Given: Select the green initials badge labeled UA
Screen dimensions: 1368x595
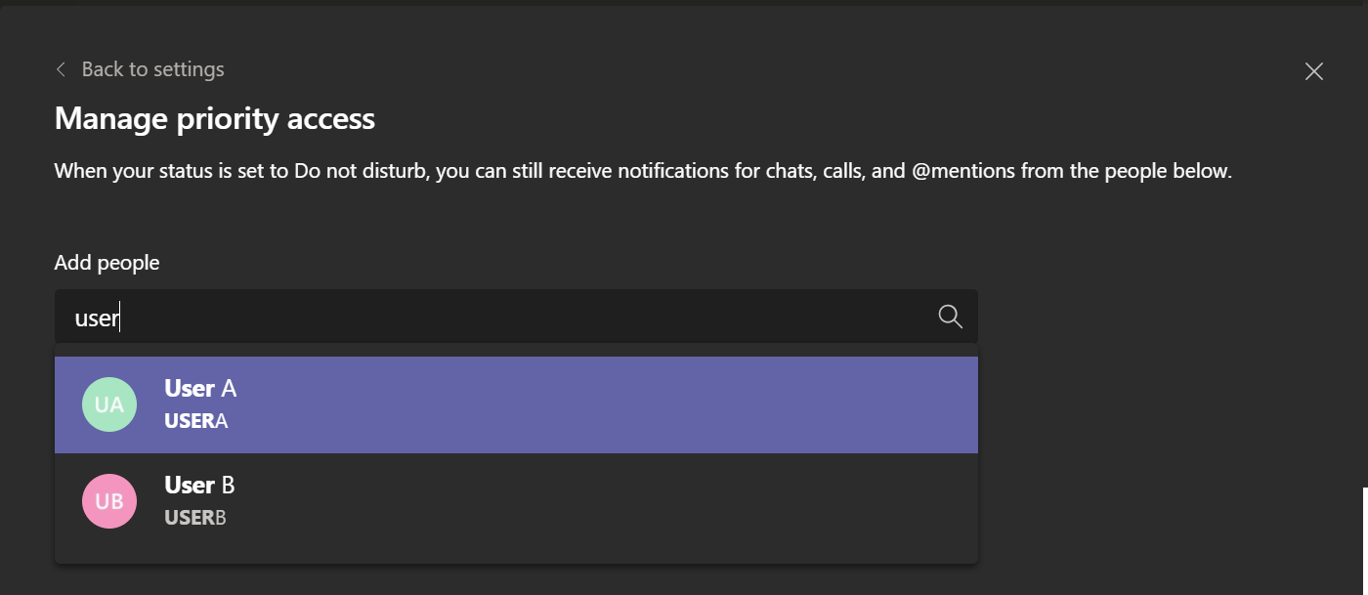Looking at the screenshot, I should [x=109, y=404].
